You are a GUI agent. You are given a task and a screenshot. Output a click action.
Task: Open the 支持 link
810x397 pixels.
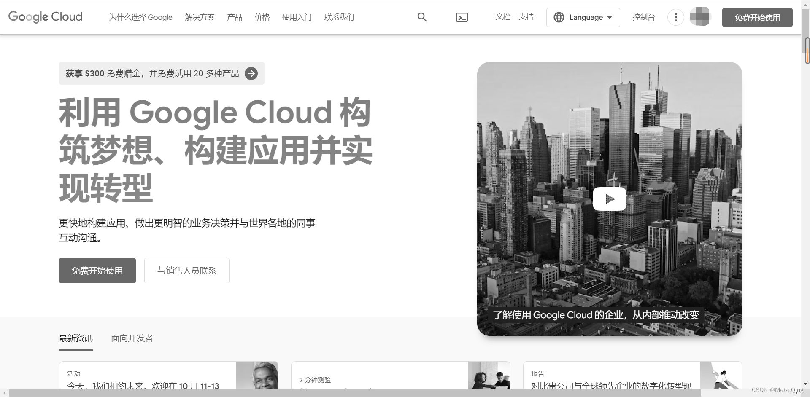(x=526, y=17)
